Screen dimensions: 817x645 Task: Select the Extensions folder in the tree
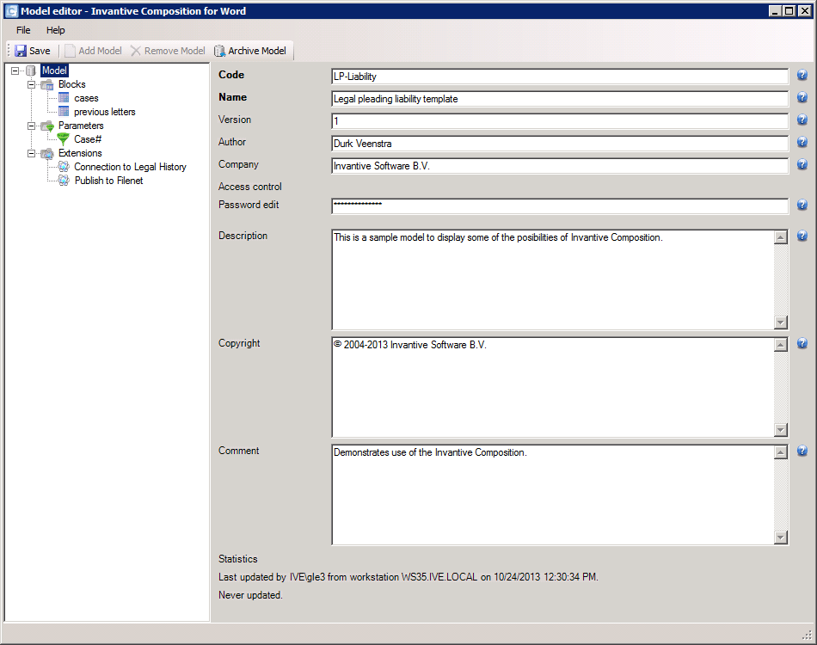[x=80, y=153]
